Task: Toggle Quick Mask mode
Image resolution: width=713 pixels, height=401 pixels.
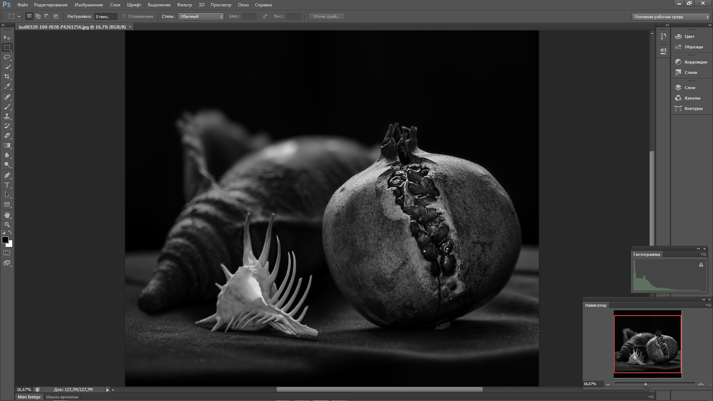Action: 7,253
